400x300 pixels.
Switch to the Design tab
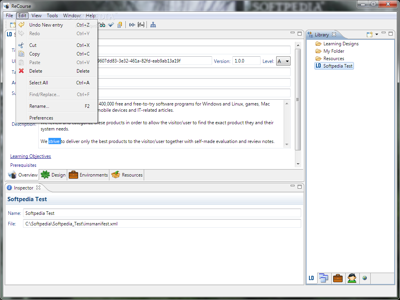pos(53,175)
